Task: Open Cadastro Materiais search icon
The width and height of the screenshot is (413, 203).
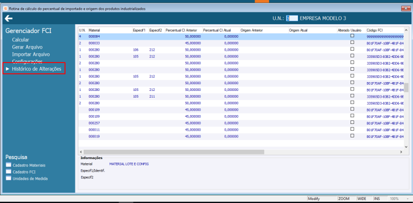Action: 8,165
